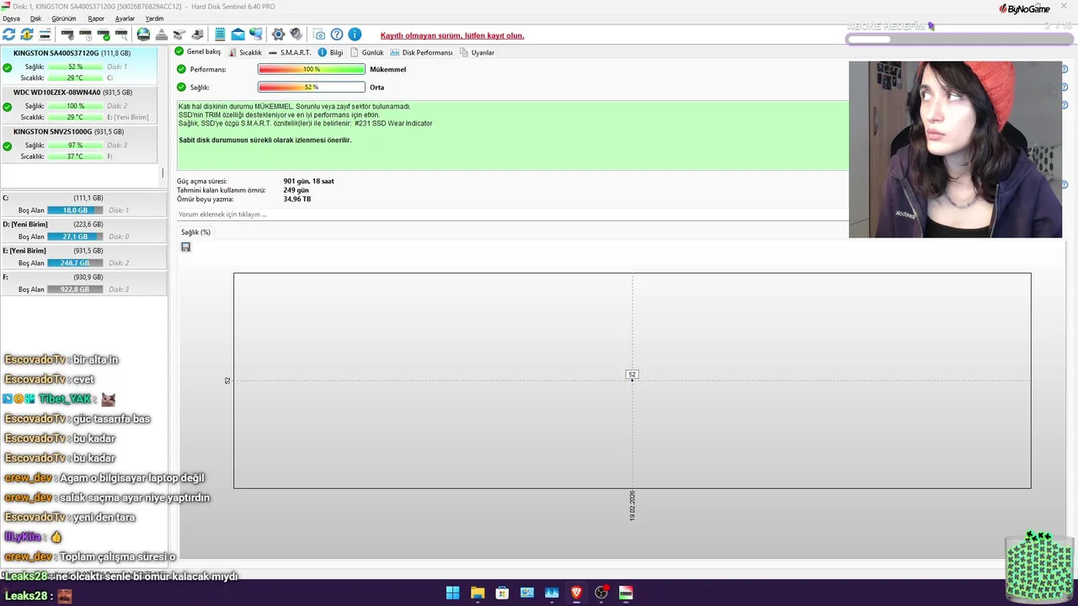Click the speaker sound toolbar icon
Viewport: 1078px width, 606px height.
coord(296,35)
